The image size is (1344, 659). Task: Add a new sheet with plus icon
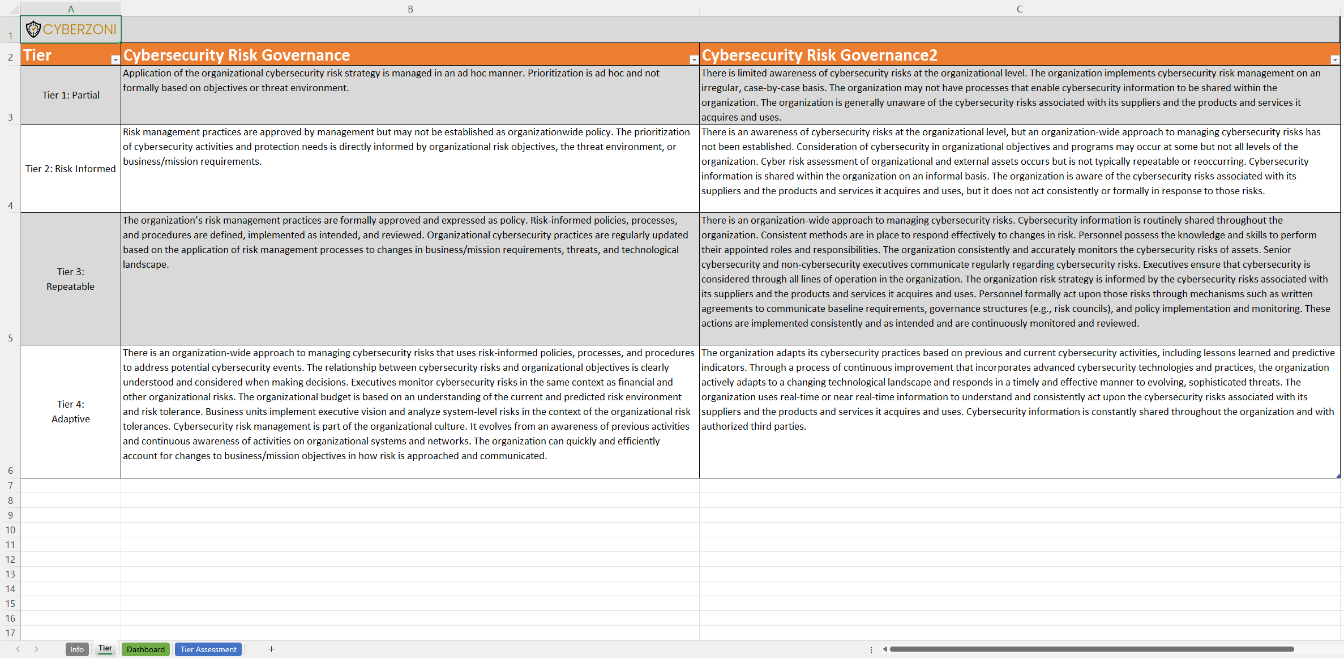coord(271,649)
